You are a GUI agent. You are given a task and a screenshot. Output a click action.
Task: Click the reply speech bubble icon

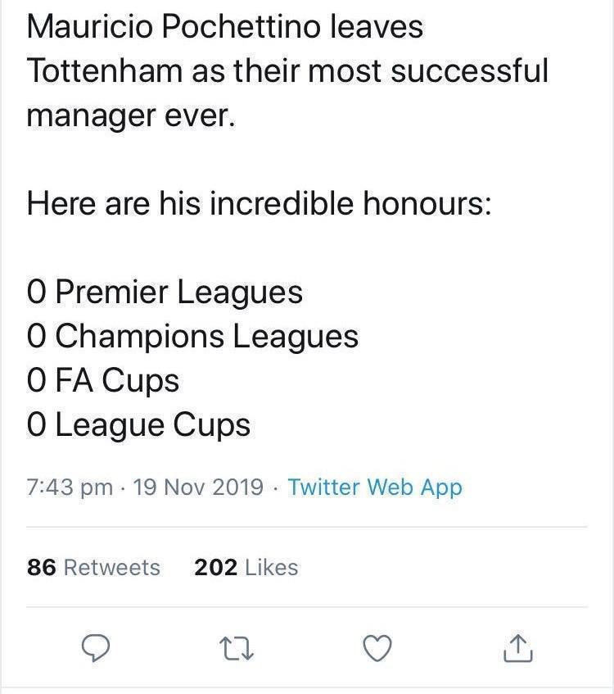(97, 648)
